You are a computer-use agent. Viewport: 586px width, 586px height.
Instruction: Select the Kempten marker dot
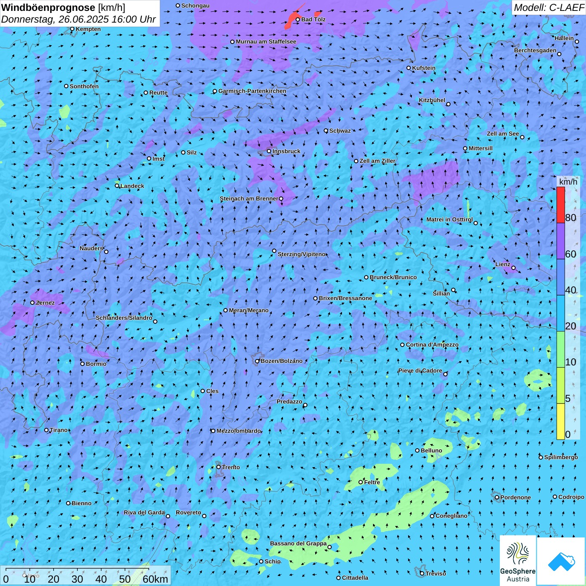pyautogui.click(x=72, y=29)
